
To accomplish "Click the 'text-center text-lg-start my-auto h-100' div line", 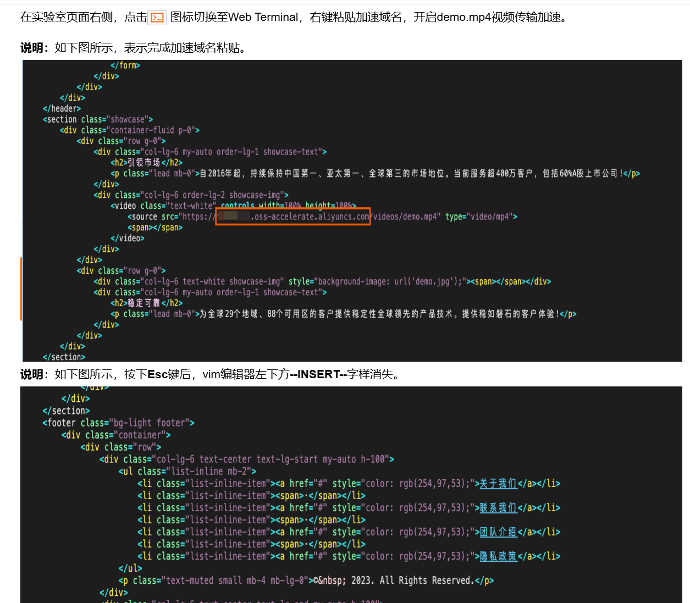I will [x=246, y=459].
